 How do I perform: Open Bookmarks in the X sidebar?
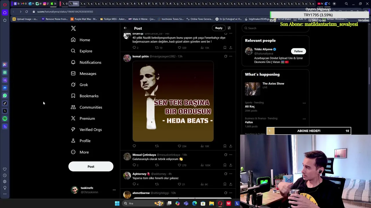(x=85, y=96)
